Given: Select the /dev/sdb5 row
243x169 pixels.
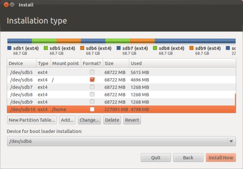Looking at the screenshot, I should click(x=121, y=72).
